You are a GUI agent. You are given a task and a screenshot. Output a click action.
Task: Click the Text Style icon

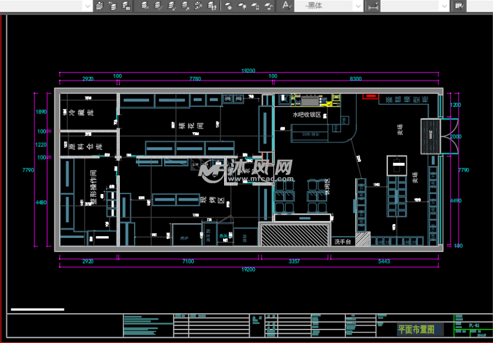[x=286, y=6]
